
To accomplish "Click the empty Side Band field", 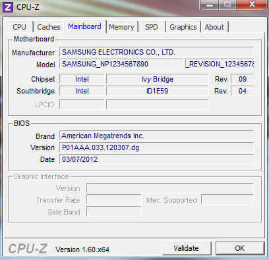I will pos(114,212).
